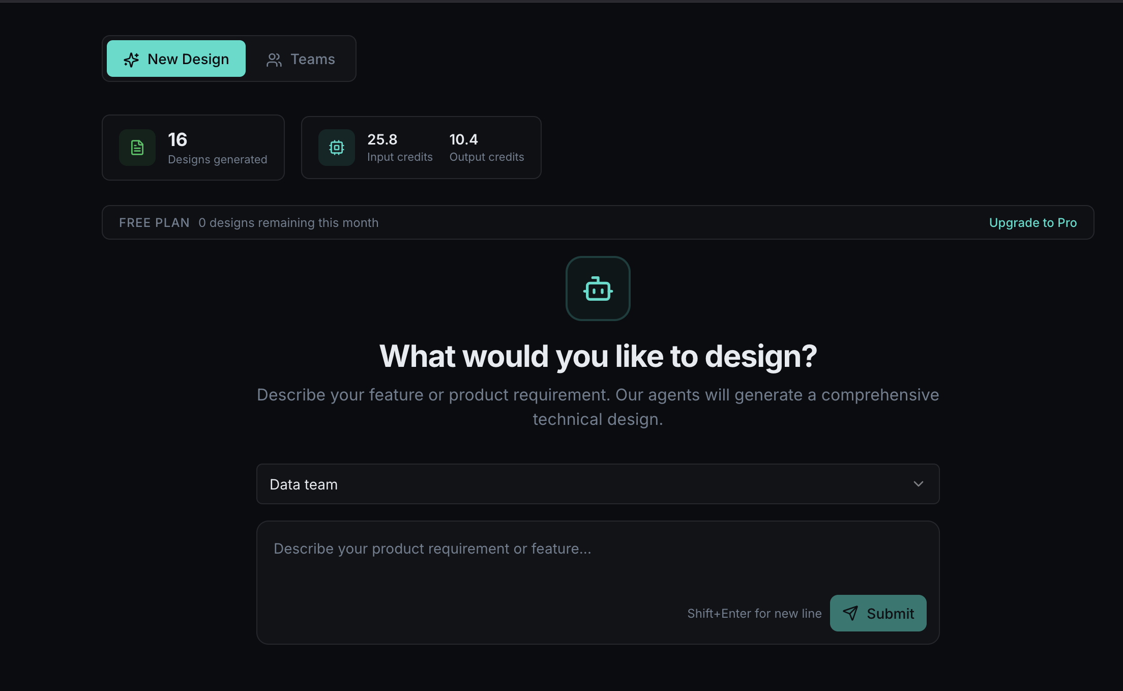Click the paper plane icon inside Submit
The width and height of the screenshot is (1123, 691).
coord(851,613)
